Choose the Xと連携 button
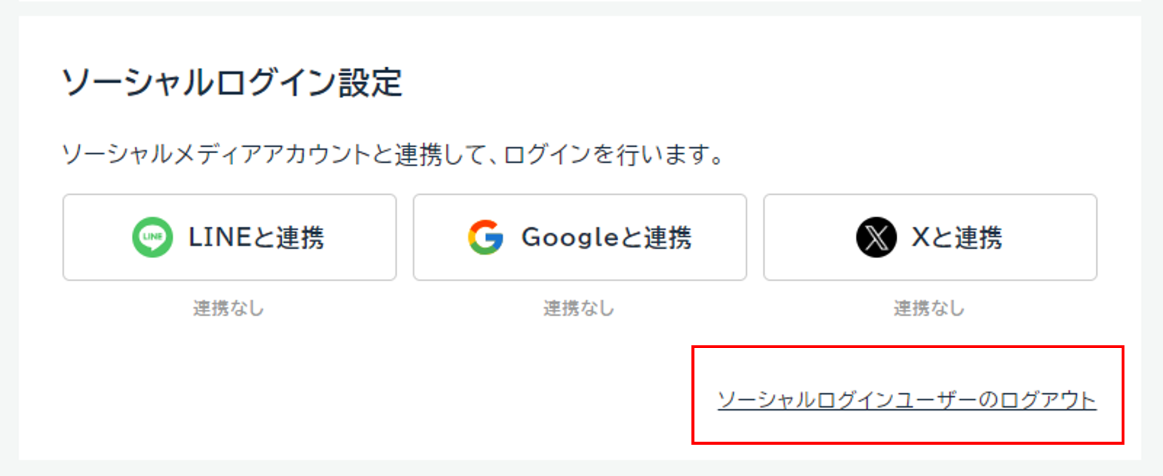Viewport: 1163px width, 476px height. tap(930, 237)
